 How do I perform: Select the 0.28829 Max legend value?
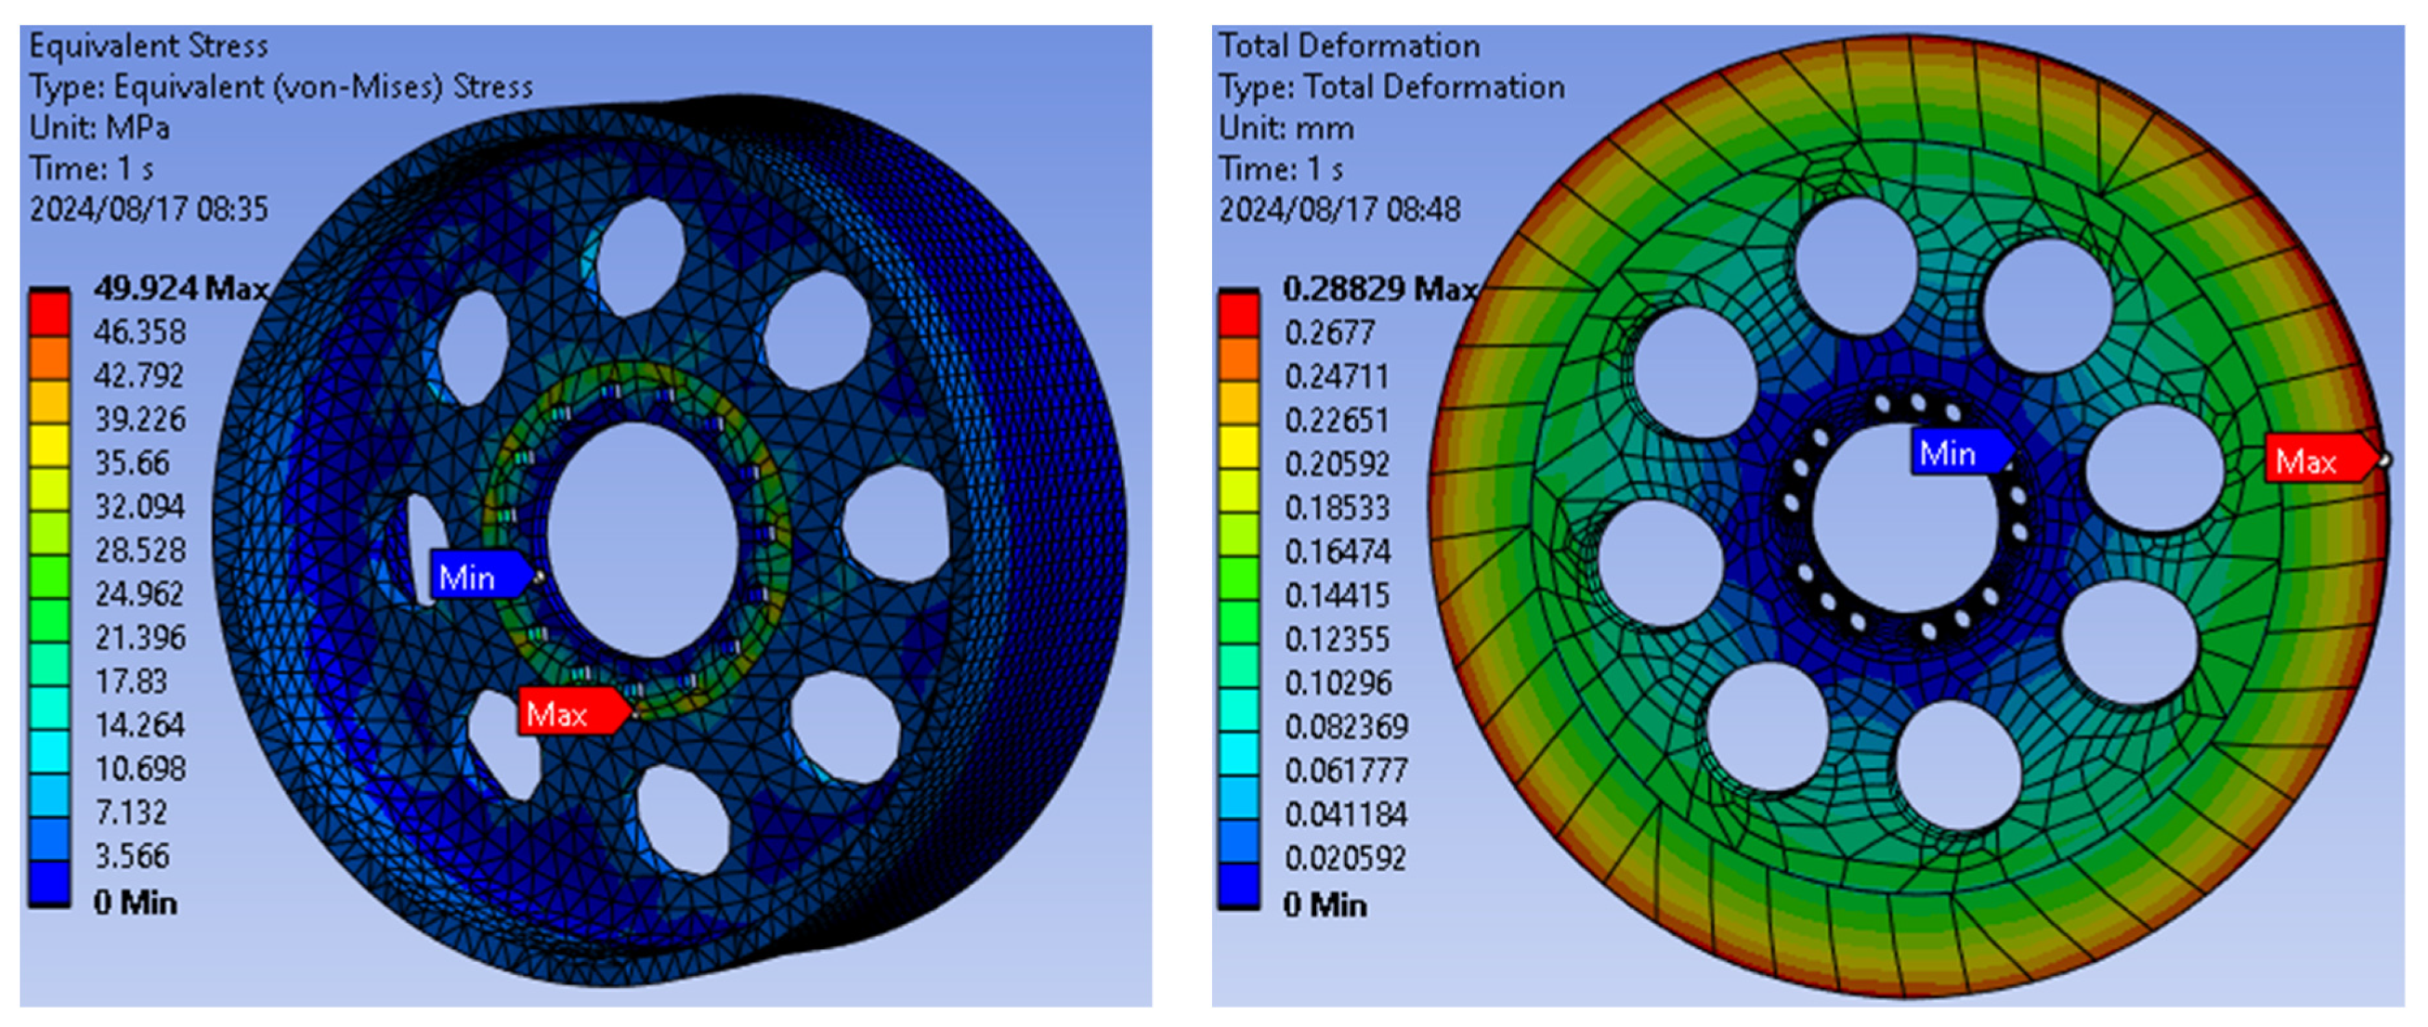(x=1379, y=289)
